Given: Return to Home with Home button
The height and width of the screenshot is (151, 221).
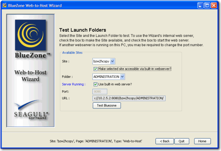Looking at the screenshot, I should click(x=203, y=141).
